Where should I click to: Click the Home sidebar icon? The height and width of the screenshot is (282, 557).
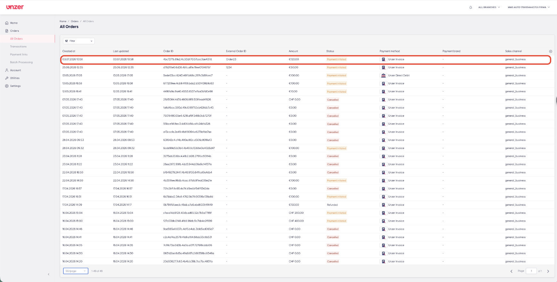(x=7, y=23)
